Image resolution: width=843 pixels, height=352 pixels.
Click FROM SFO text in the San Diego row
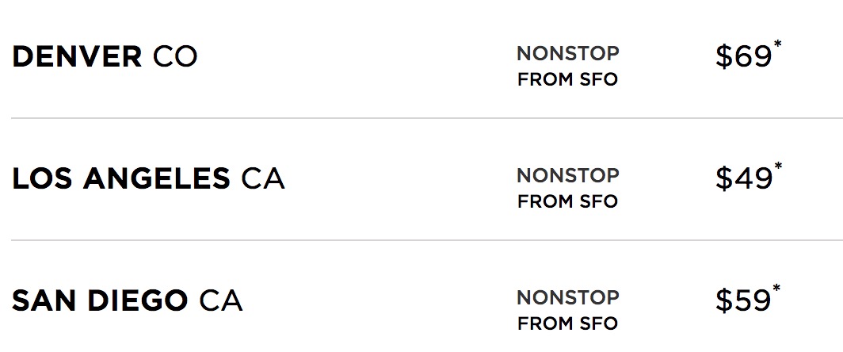coord(567,324)
